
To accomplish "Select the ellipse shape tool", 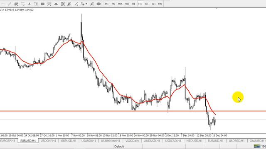I will tap(99, 4).
